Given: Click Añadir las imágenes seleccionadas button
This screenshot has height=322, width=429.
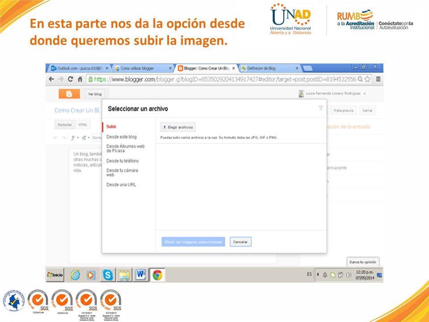Looking at the screenshot, I should pyautogui.click(x=193, y=242).
